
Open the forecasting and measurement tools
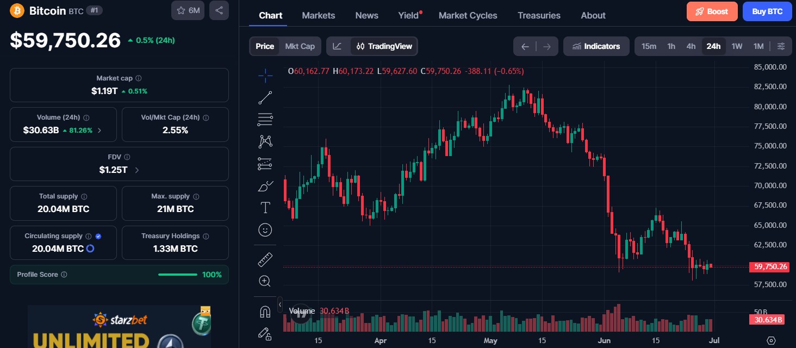pyautogui.click(x=265, y=164)
